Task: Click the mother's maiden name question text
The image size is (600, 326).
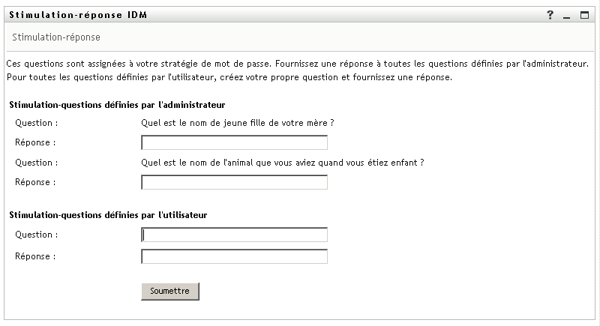Action: point(237,122)
